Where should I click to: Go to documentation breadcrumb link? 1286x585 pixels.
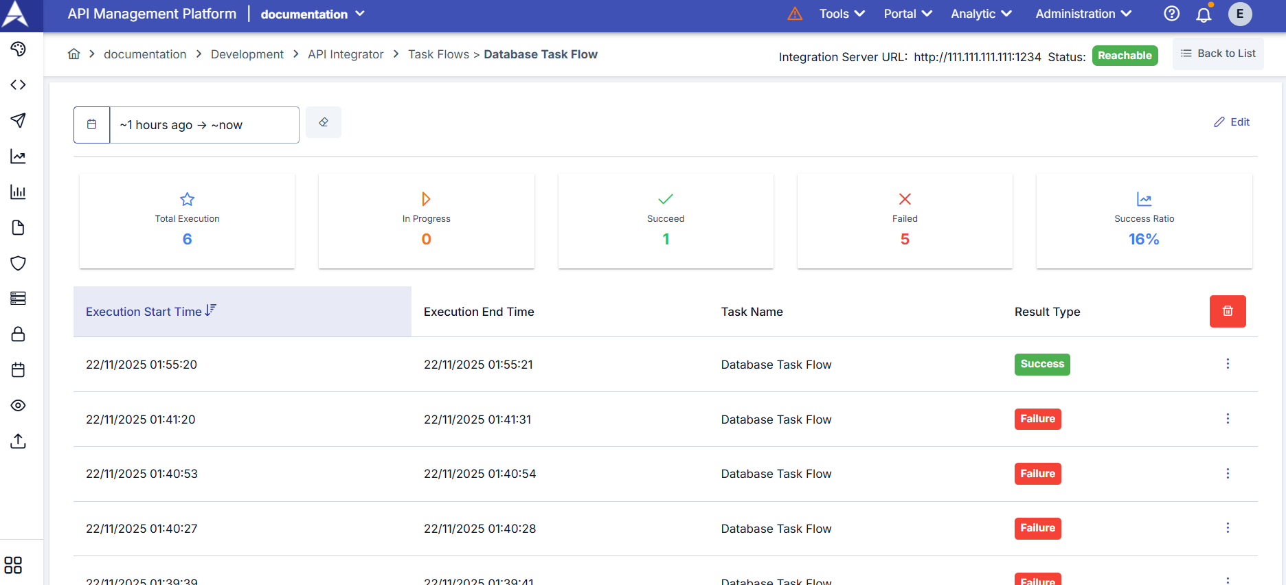pos(145,54)
